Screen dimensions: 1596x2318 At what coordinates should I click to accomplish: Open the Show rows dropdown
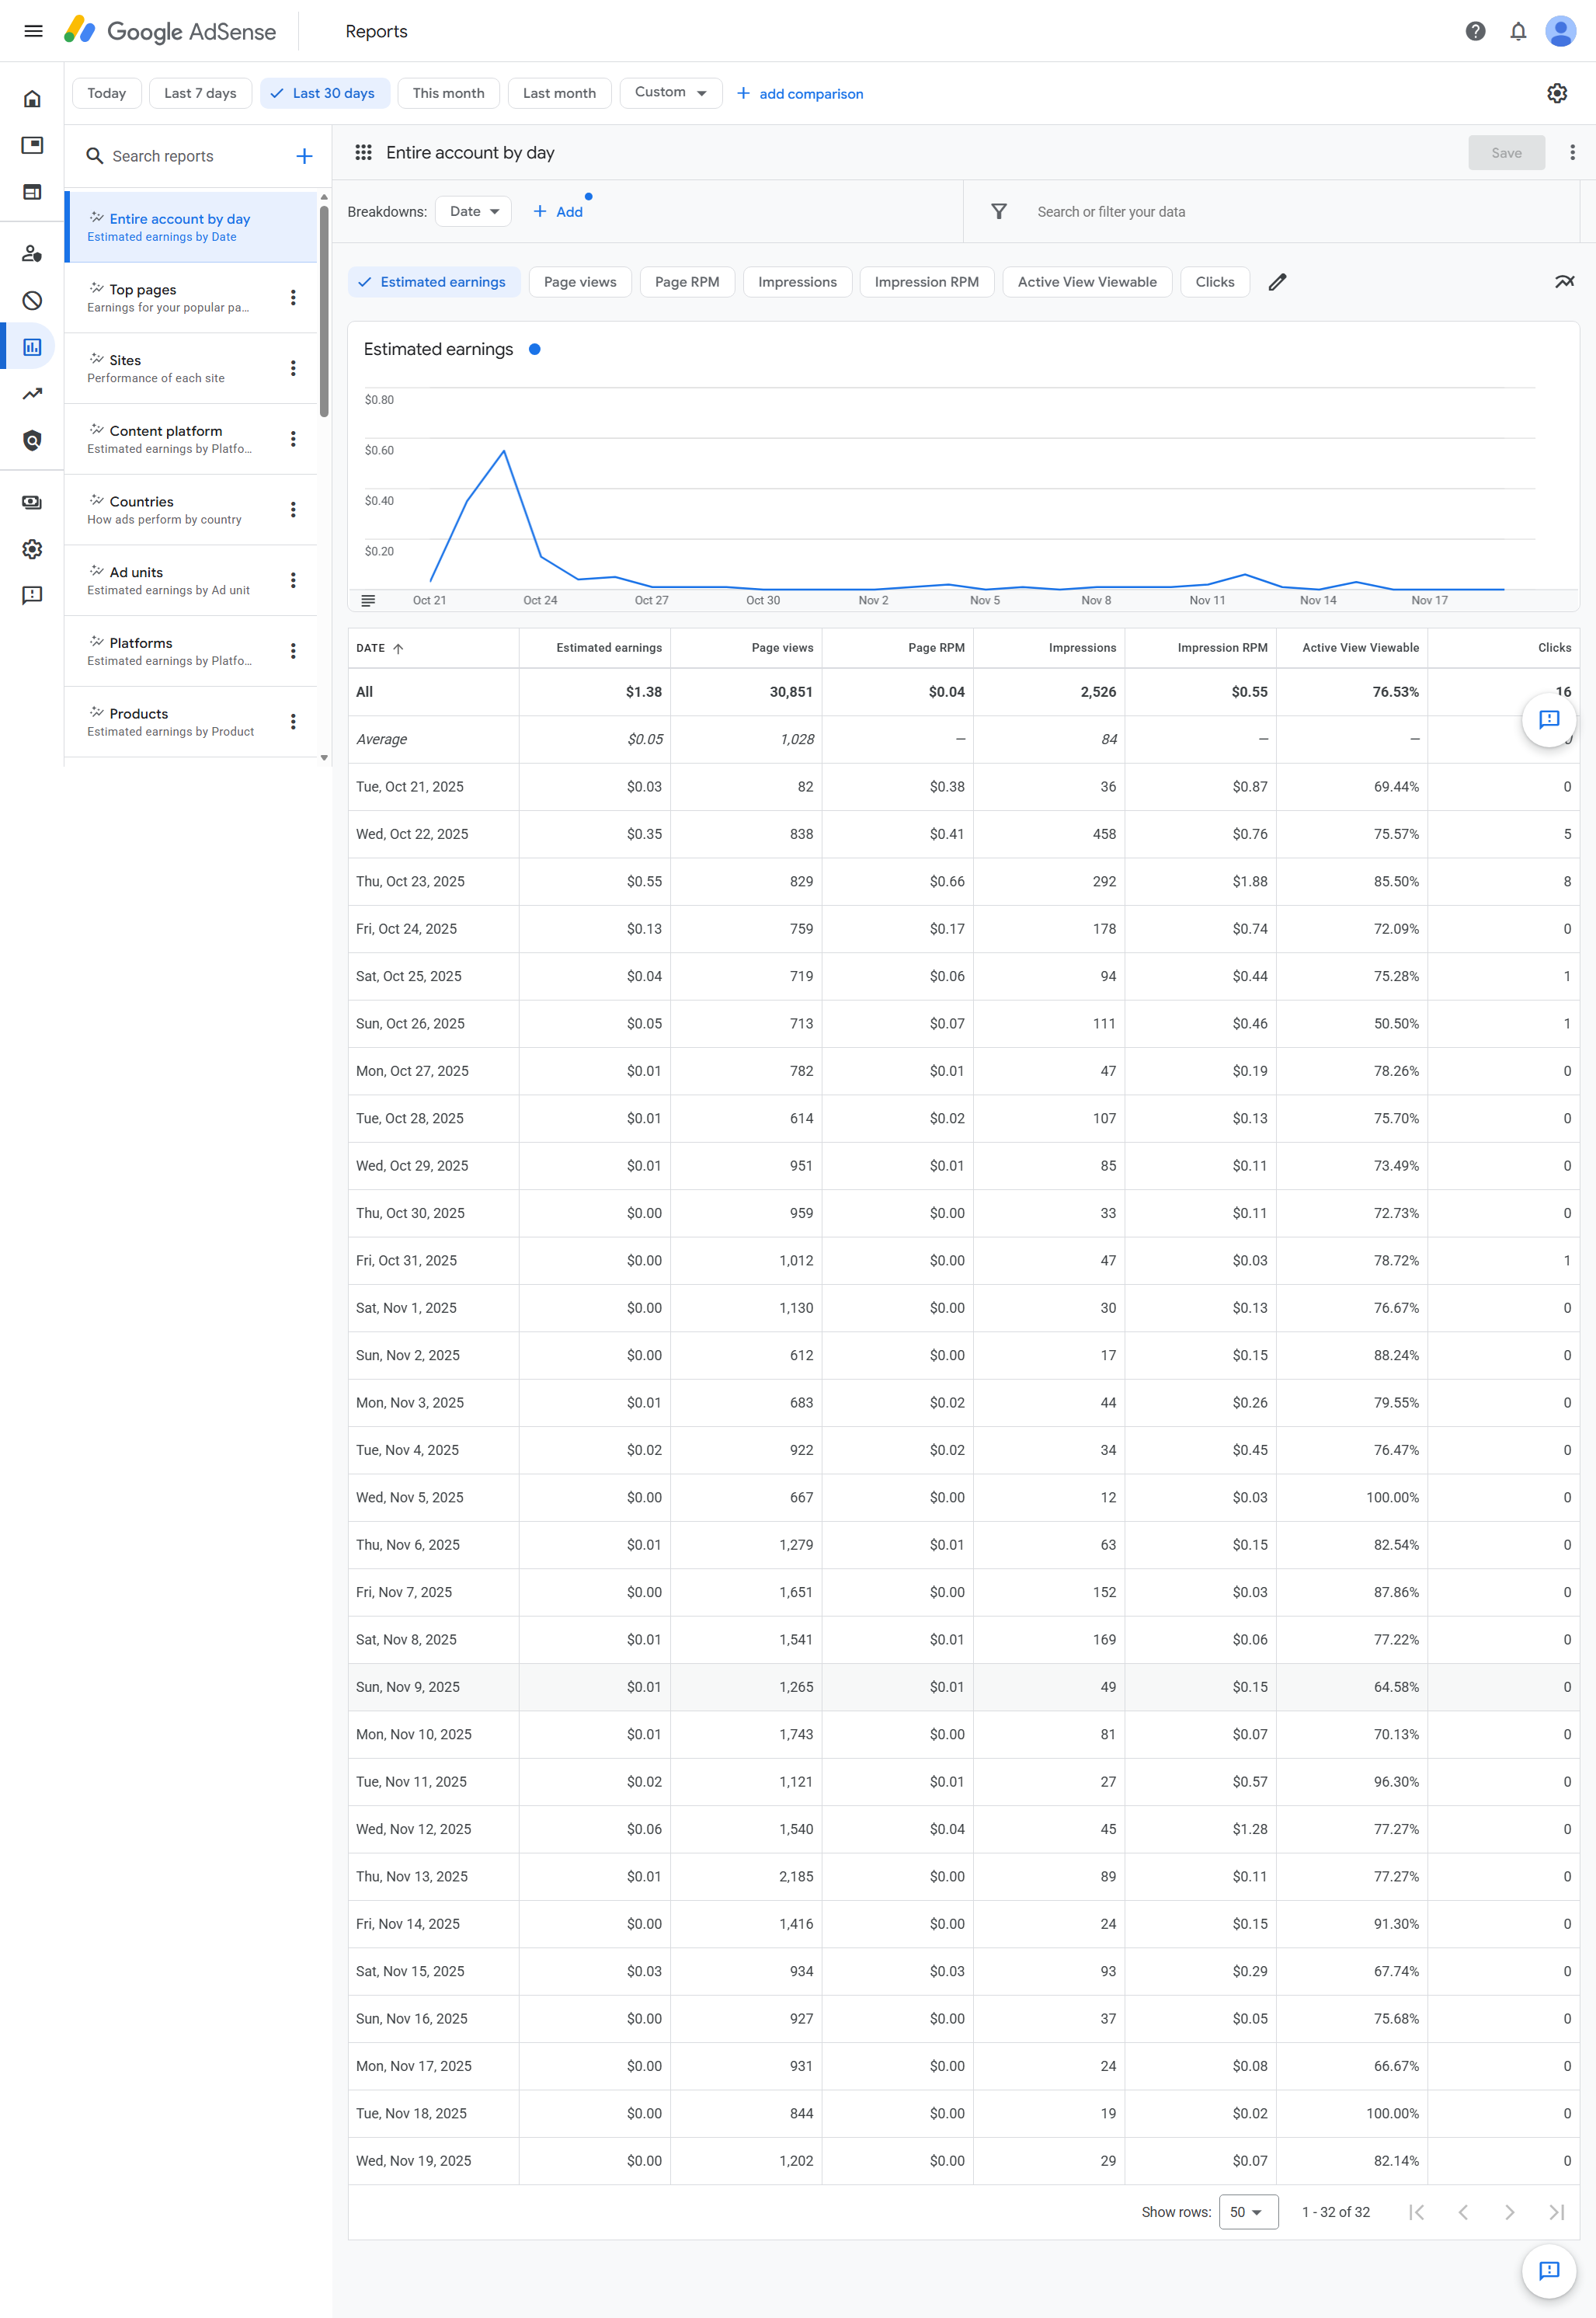click(x=1247, y=2211)
